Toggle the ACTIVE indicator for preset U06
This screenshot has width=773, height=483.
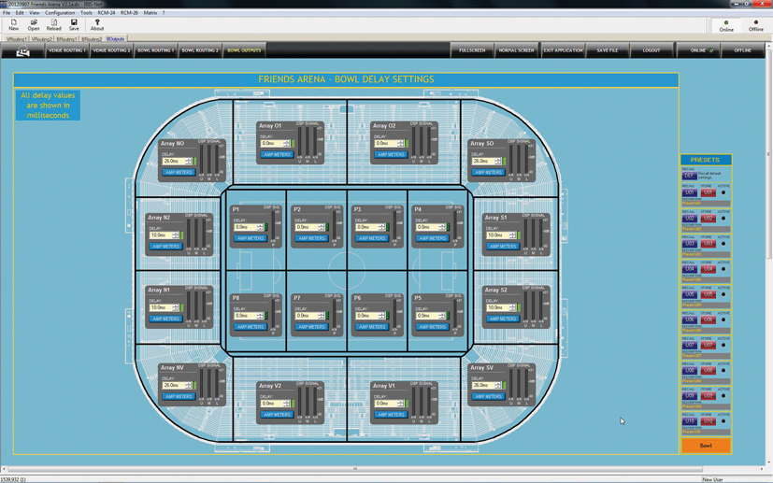[723, 320]
